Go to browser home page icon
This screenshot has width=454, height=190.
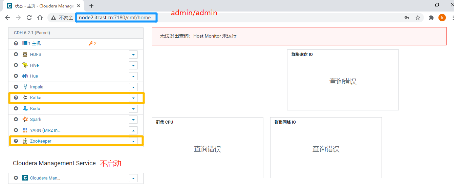coord(40,18)
